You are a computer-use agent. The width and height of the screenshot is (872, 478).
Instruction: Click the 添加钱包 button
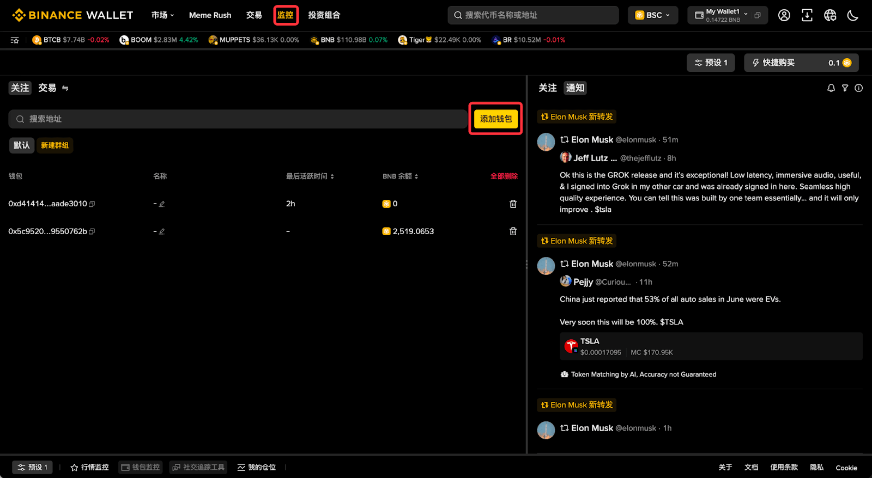496,119
